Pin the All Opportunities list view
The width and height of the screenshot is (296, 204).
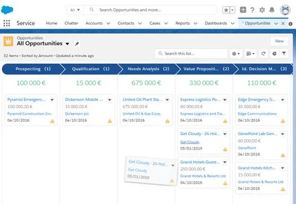click(x=77, y=43)
